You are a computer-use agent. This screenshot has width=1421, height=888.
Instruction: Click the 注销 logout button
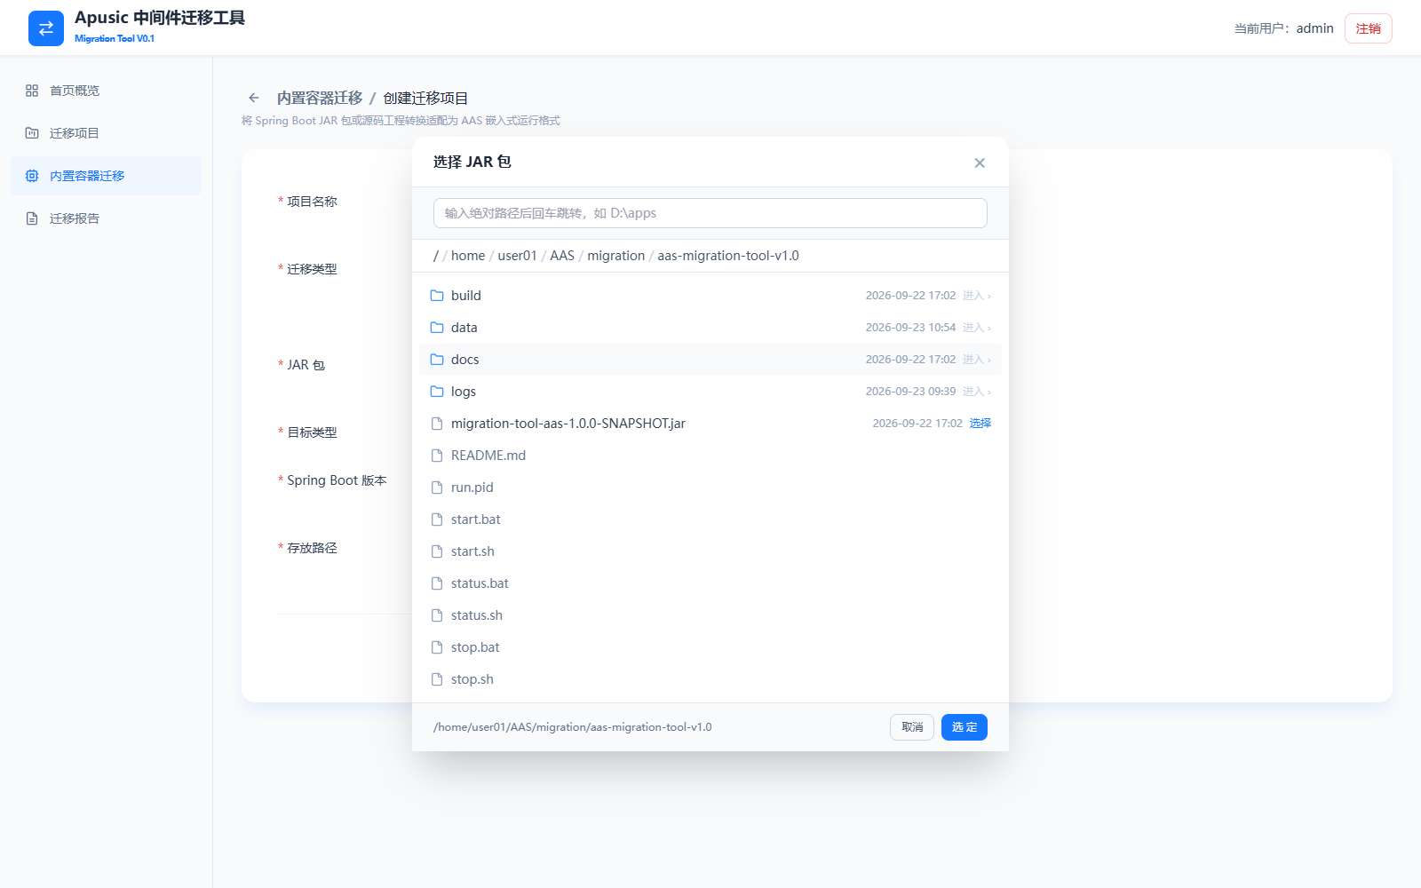tap(1369, 28)
